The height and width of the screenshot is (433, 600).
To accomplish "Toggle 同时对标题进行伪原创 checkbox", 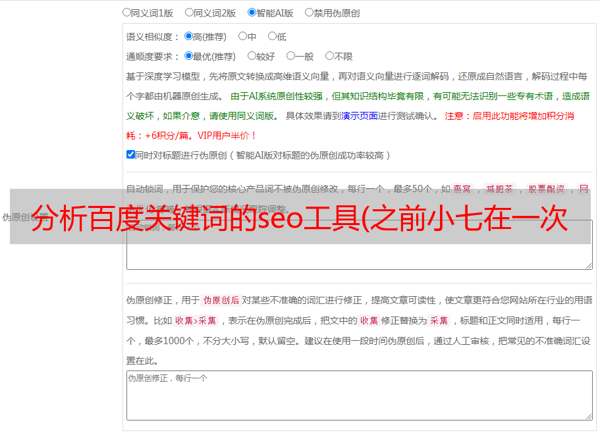I will coord(130,155).
